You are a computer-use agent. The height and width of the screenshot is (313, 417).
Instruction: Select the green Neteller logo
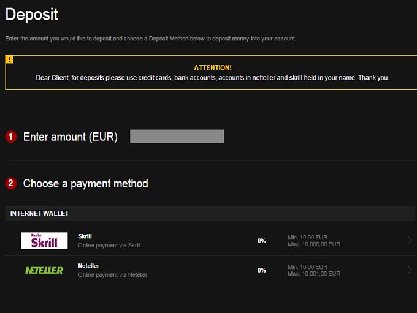tap(44, 270)
